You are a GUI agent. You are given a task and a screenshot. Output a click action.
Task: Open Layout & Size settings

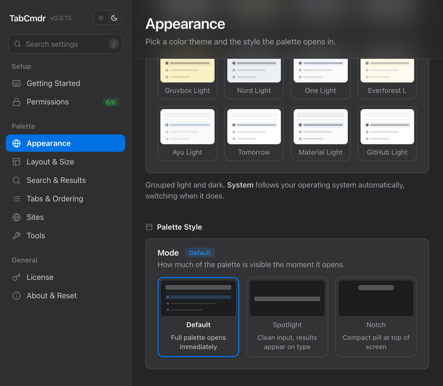pos(66,162)
